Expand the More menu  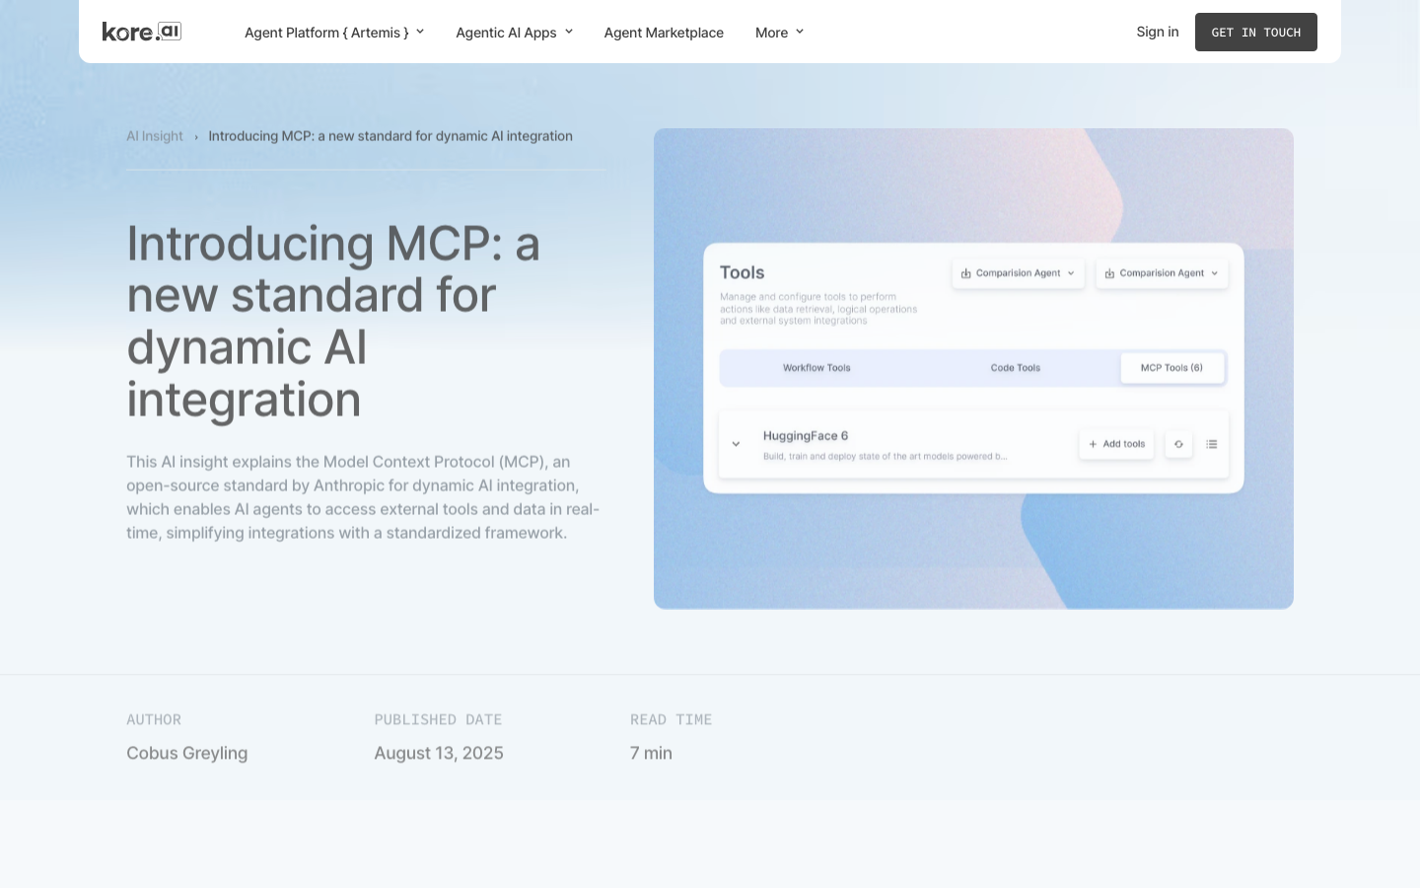pyautogui.click(x=779, y=33)
